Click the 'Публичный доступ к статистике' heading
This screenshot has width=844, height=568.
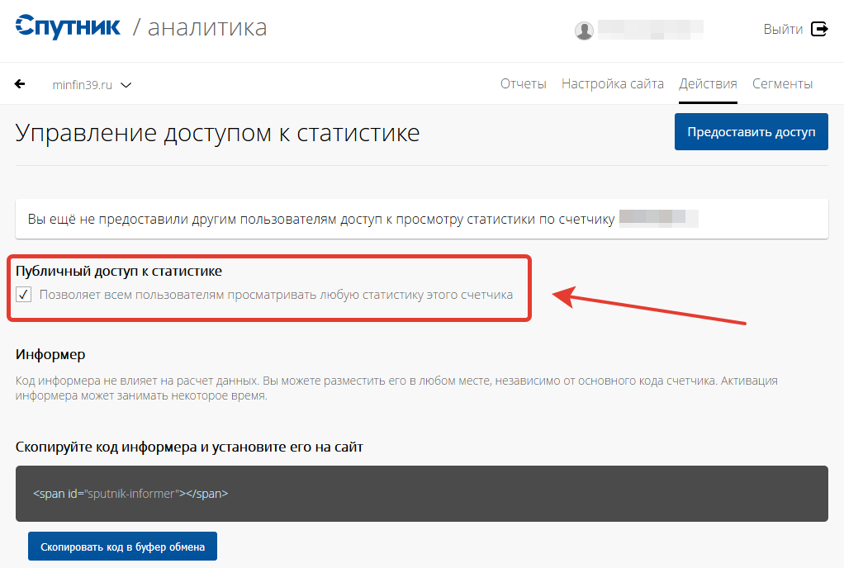click(119, 270)
